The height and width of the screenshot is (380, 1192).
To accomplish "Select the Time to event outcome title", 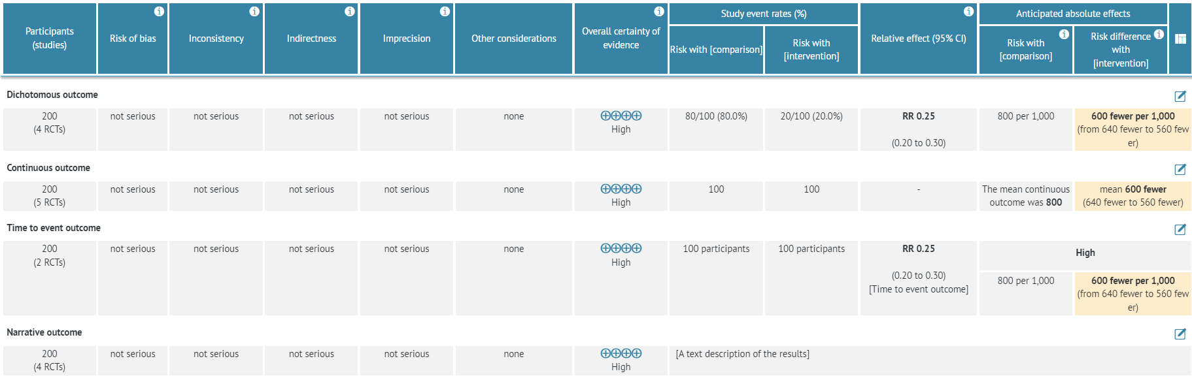I will click(54, 228).
